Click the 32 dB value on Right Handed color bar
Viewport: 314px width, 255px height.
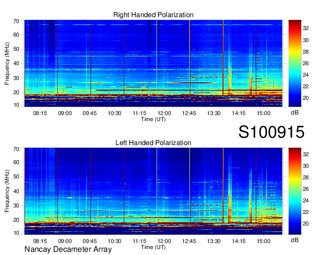[306, 29]
